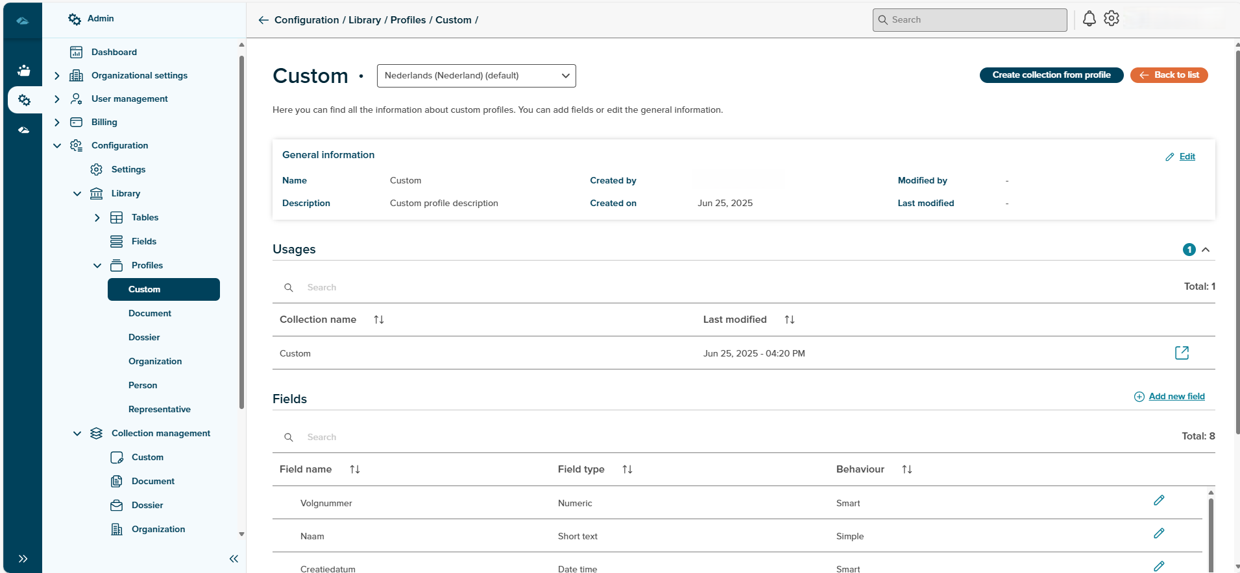Sort by Field type column
This screenshot has width=1240, height=573.
tap(627, 469)
